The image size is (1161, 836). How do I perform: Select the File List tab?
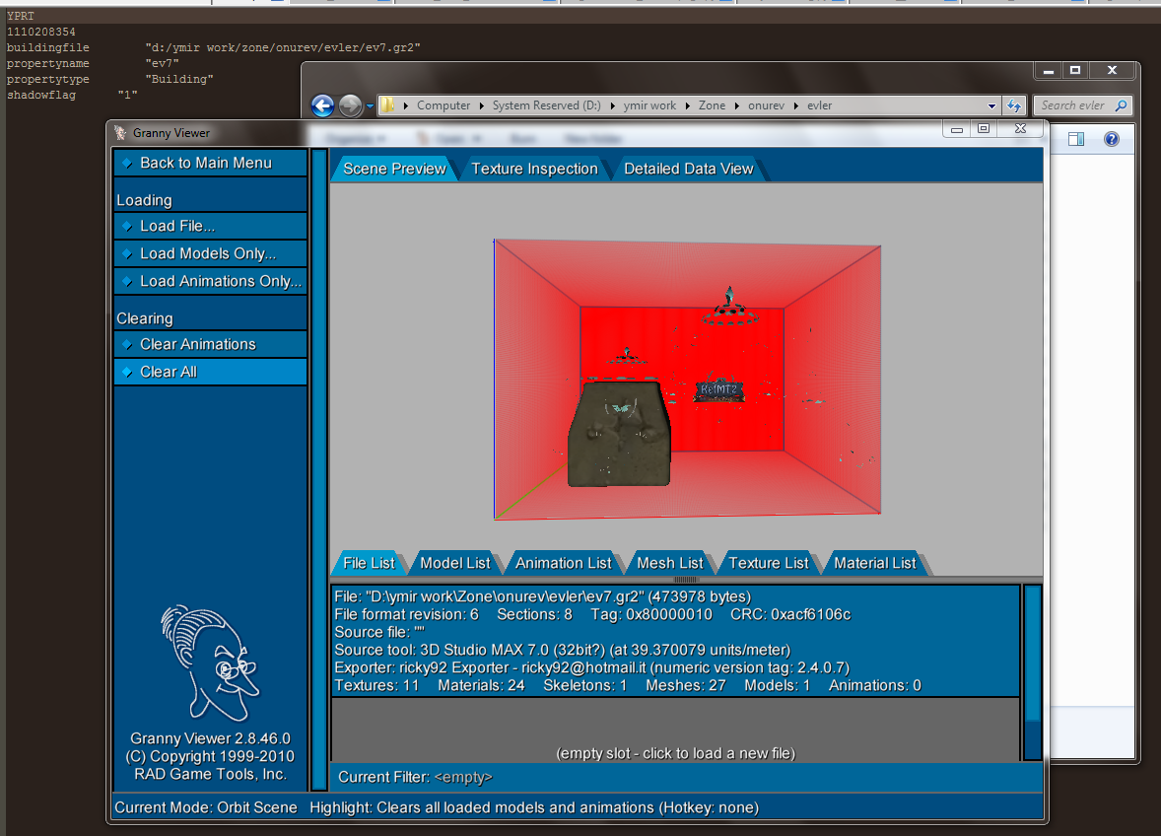(369, 563)
